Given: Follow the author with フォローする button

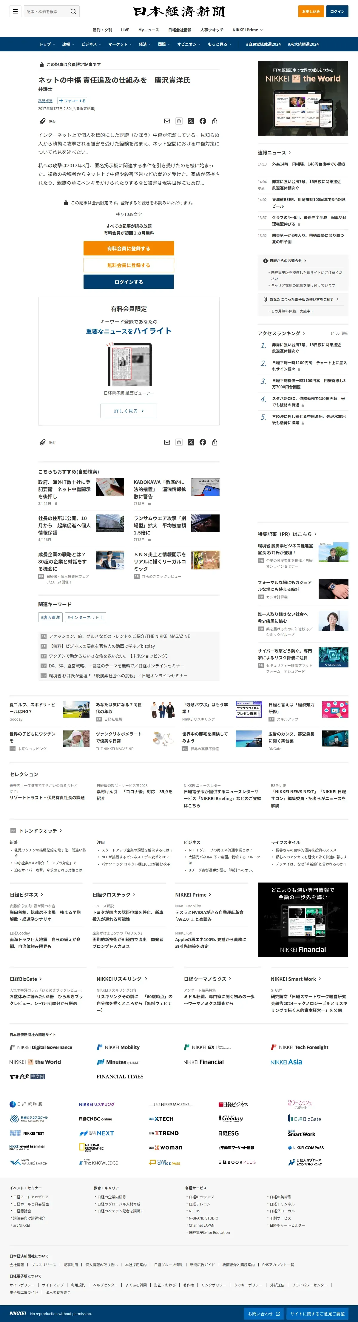Looking at the screenshot, I should [72, 101].
